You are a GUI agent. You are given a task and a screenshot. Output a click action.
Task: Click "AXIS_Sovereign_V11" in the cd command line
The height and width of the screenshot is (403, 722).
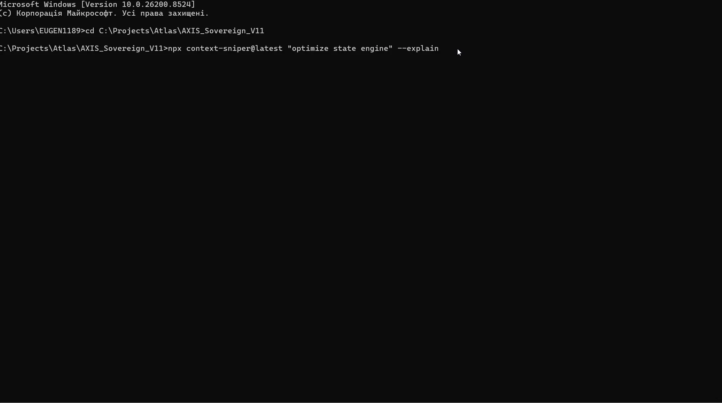coord(223,31)
